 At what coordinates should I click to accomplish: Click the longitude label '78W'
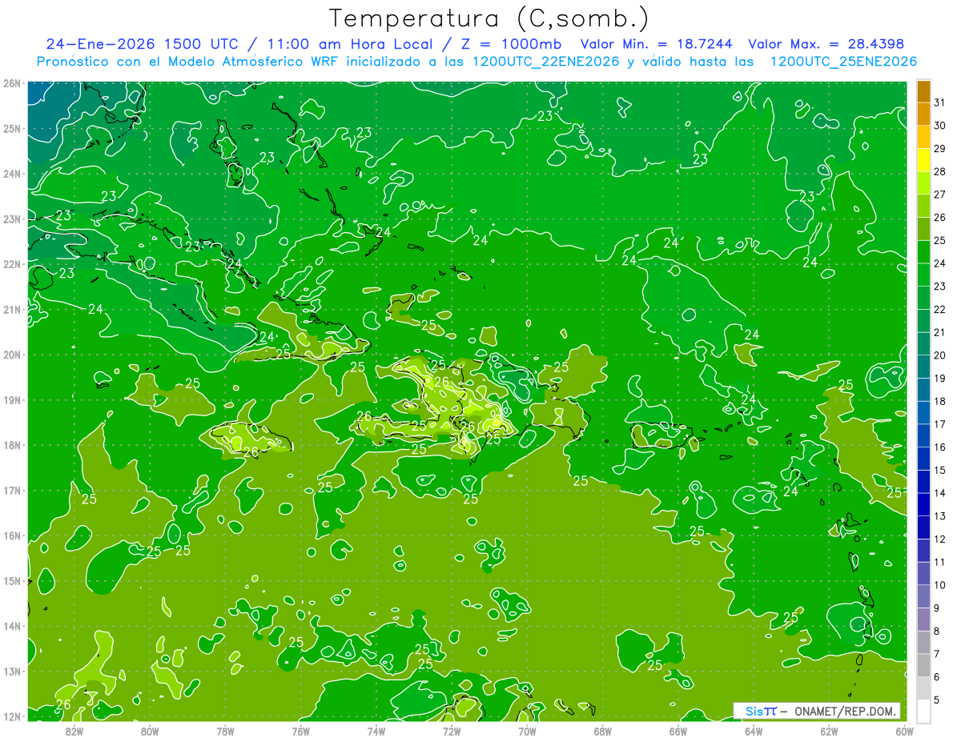click(225, 730)
